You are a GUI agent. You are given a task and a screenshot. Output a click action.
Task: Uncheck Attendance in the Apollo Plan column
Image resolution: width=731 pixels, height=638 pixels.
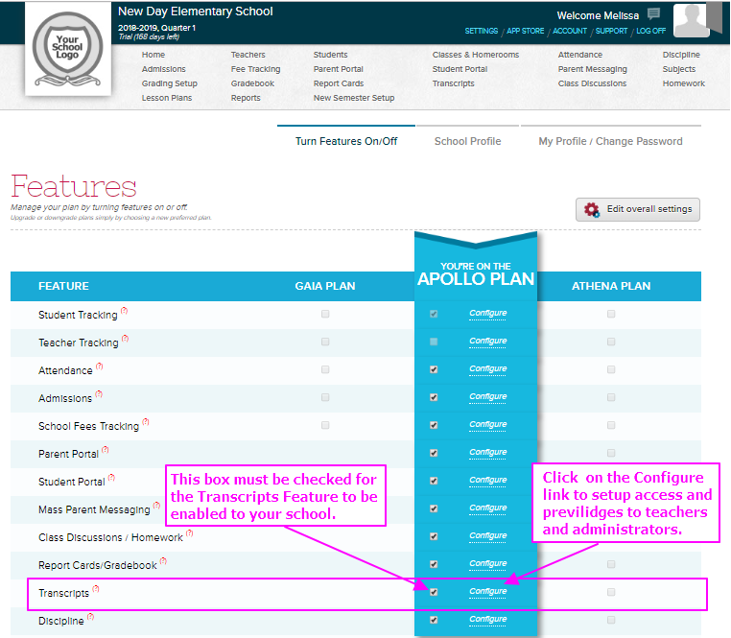coord(434,369)
